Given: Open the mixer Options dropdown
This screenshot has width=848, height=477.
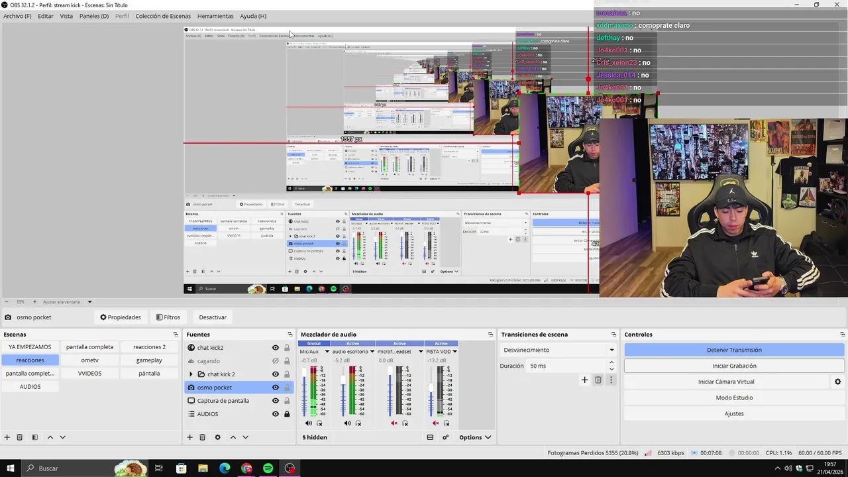Looking at the screenshot, I should point(475,437).
